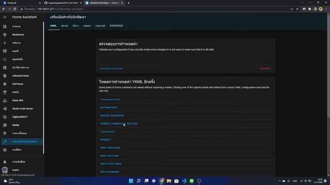Open user profile avatar
The width and height of the screenshot is (330, 185).
pyautogui.click(x=5, y=170)
